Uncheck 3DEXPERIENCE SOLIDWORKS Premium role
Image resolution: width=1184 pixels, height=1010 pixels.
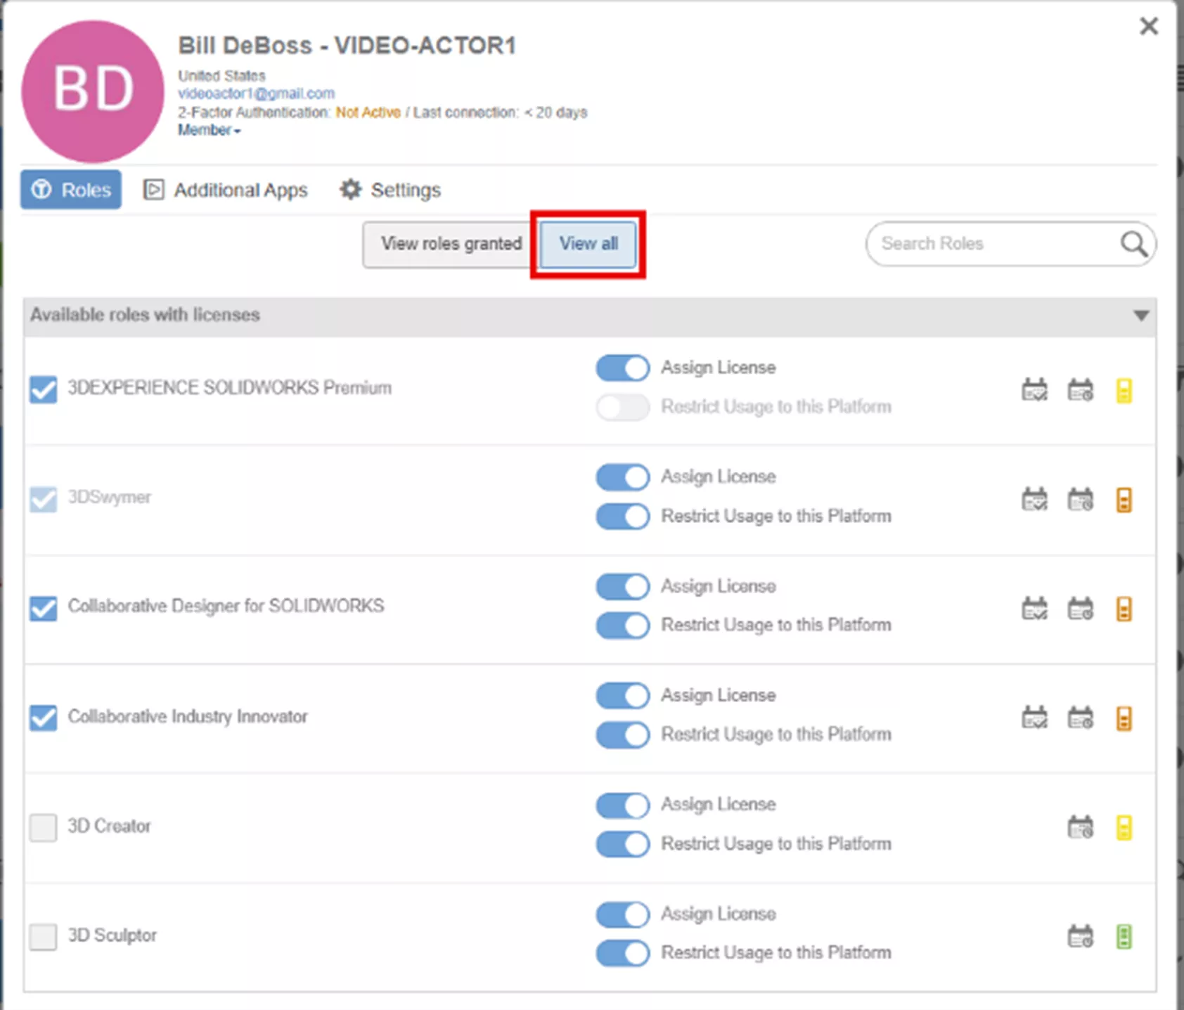pyautogui.click(x=44, y=389)
